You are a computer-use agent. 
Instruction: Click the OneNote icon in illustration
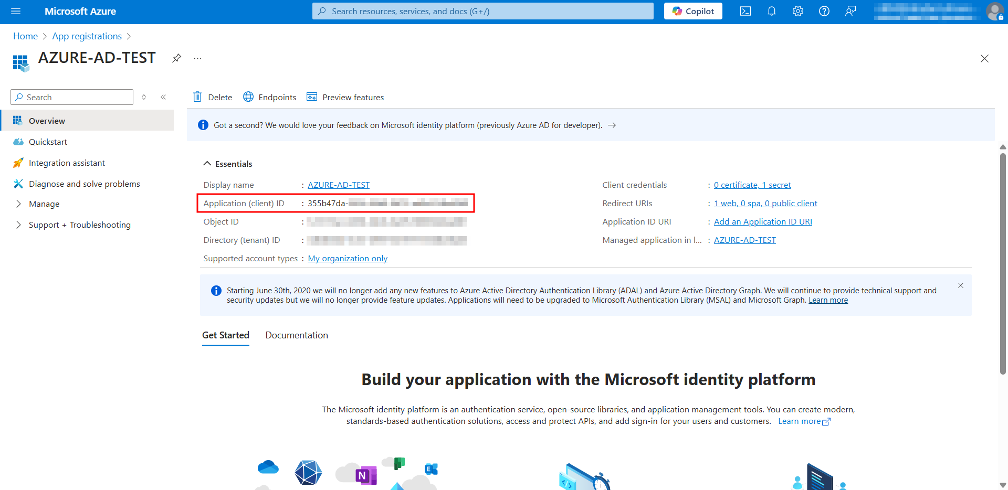(366, 475)
